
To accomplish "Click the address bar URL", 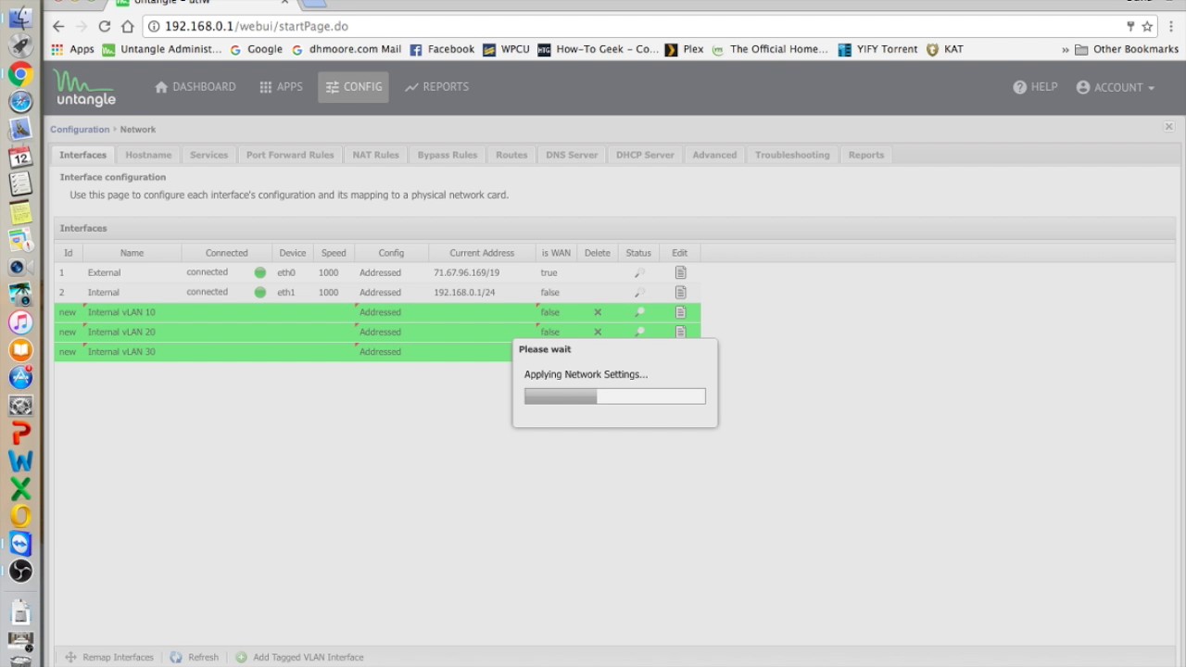I will 257,26.
